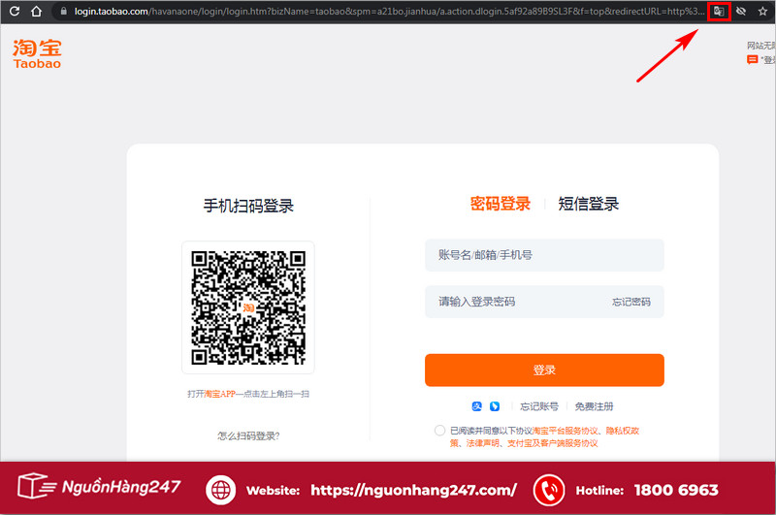Select the Alipay login icon

tap(476, 406)
